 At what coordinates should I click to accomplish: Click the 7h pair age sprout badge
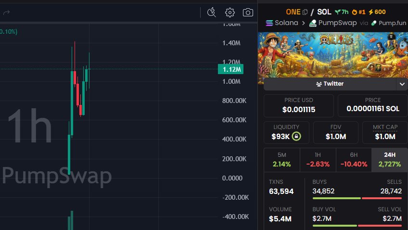tap(342, 12)
